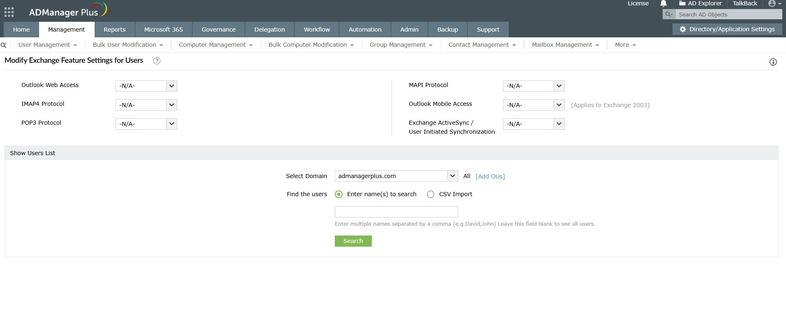This screenshot has width=786, height=309.
Task: Open the POP3 Protocol dropdown
Action: point(146,124)
